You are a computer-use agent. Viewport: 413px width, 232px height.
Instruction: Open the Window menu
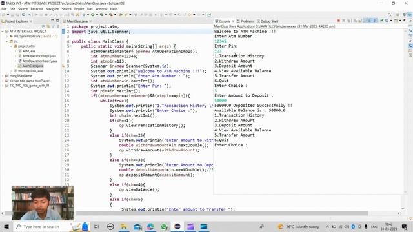[x=101, y=9]
